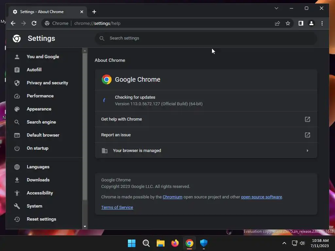Open Terms of Service link
Screen dimensions: 335x251
pyautogui.click(x=117, y=208)
